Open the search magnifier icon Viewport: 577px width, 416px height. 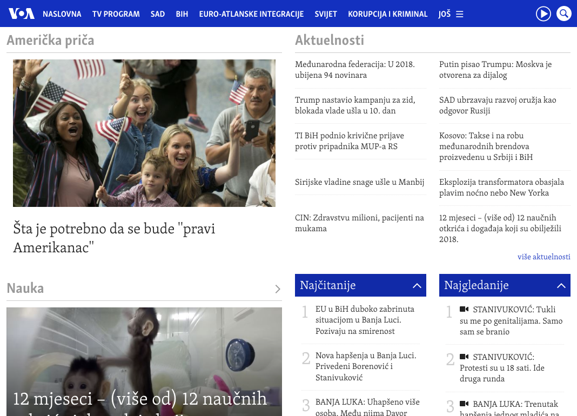point(563,14)
